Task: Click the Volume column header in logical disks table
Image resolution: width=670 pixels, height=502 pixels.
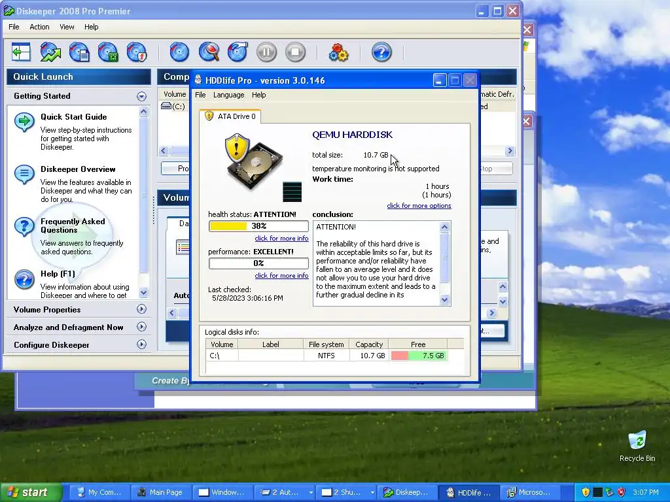Action: coord(222,344)
